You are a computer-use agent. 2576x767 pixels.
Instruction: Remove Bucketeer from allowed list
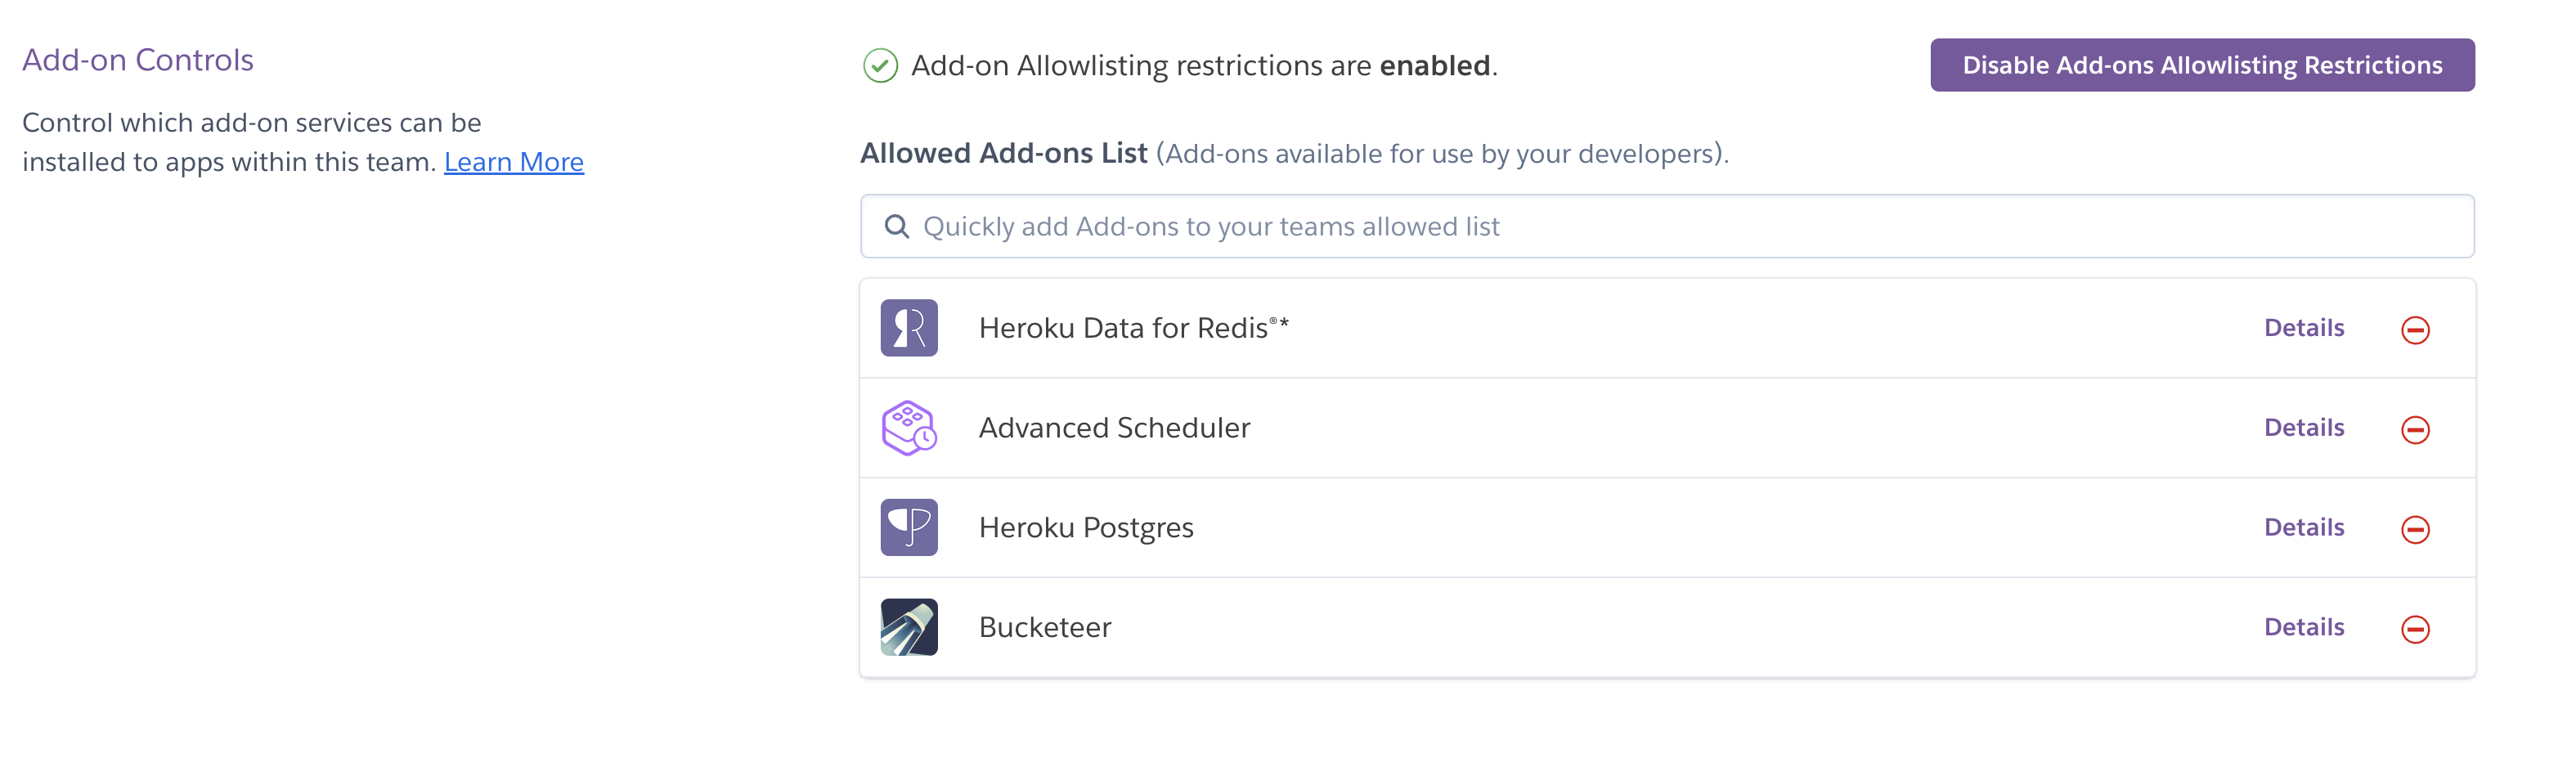point(2414,629)
